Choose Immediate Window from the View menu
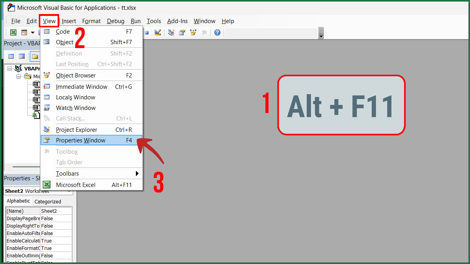 click(81, 86)
